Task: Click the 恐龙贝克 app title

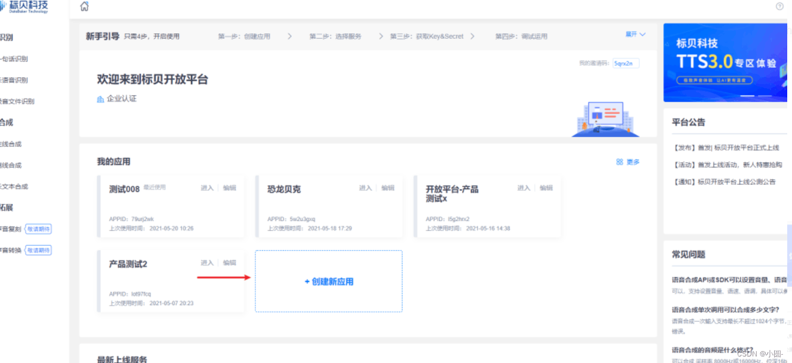Action: tap(284, 189)
